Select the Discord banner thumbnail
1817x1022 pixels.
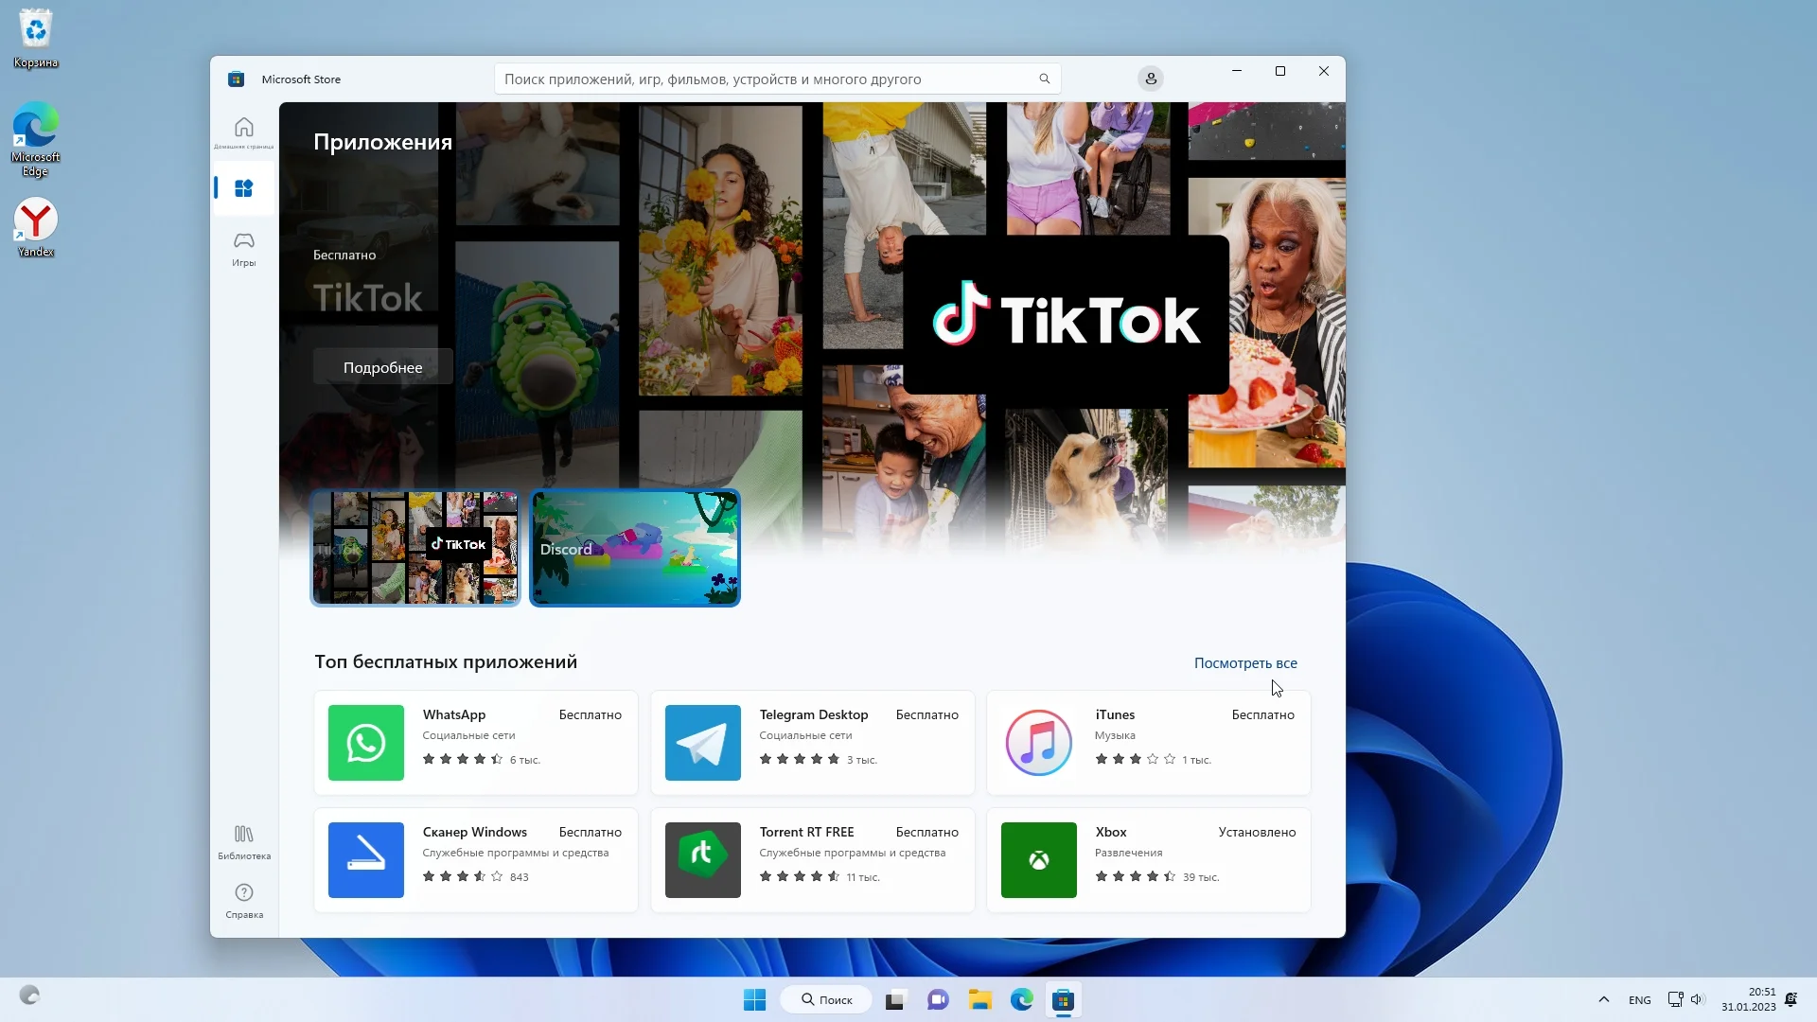(634, 548)
